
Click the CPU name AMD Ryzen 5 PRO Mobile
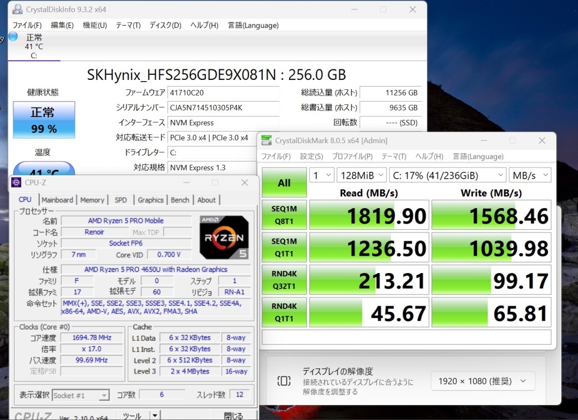tap(126, 220)
